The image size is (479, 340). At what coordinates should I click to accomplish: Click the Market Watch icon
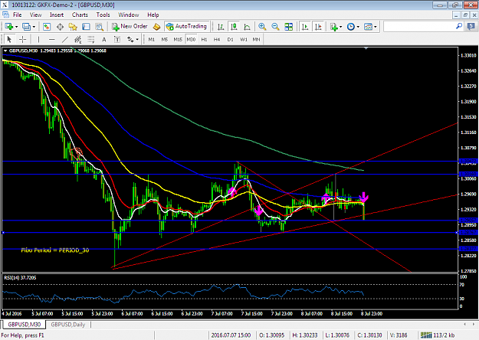47,27
